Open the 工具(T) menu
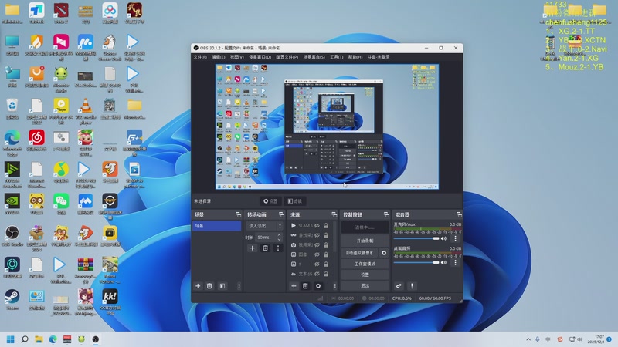This screenshot has height=347, width=618. 337,57
